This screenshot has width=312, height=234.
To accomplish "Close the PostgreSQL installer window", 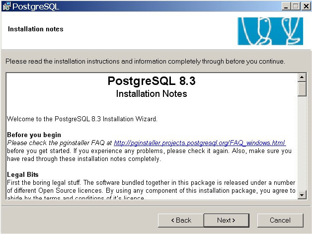I will coord(306,6).
